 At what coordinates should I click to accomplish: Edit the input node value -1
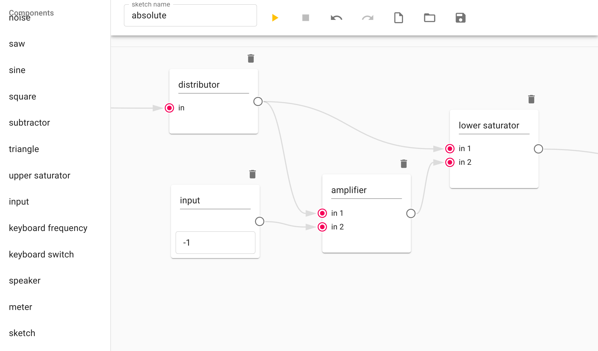pyautogui.click(x=215, y=242)
